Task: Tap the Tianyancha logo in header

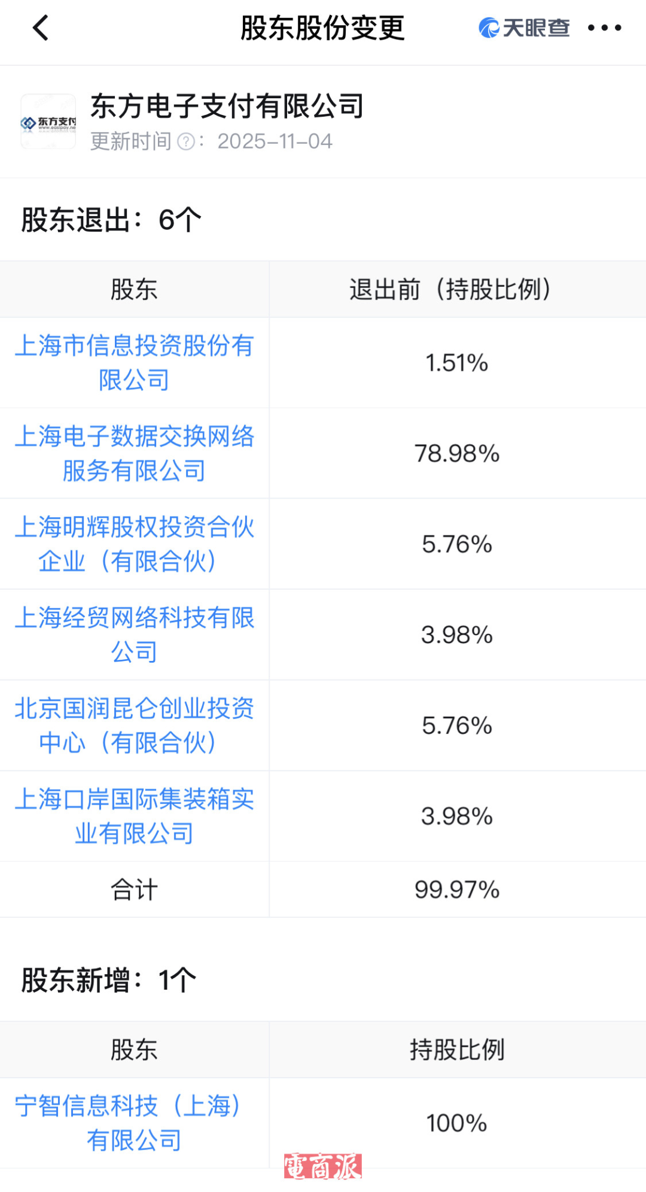Action: click(x=524, y=28)
